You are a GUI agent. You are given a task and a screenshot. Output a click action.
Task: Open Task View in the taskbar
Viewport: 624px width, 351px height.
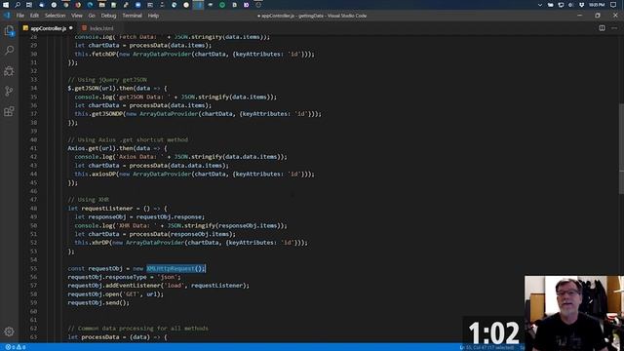tap(29, 5)
